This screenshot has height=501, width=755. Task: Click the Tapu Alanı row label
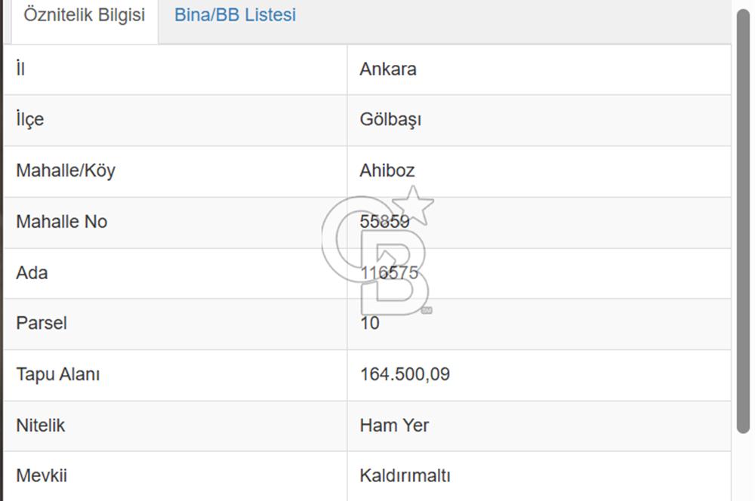[58, 374]
